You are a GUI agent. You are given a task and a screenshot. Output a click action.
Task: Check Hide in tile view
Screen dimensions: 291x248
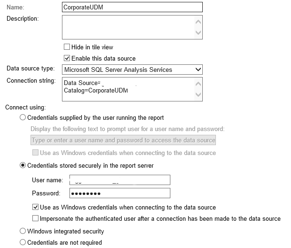coord(67,47)
